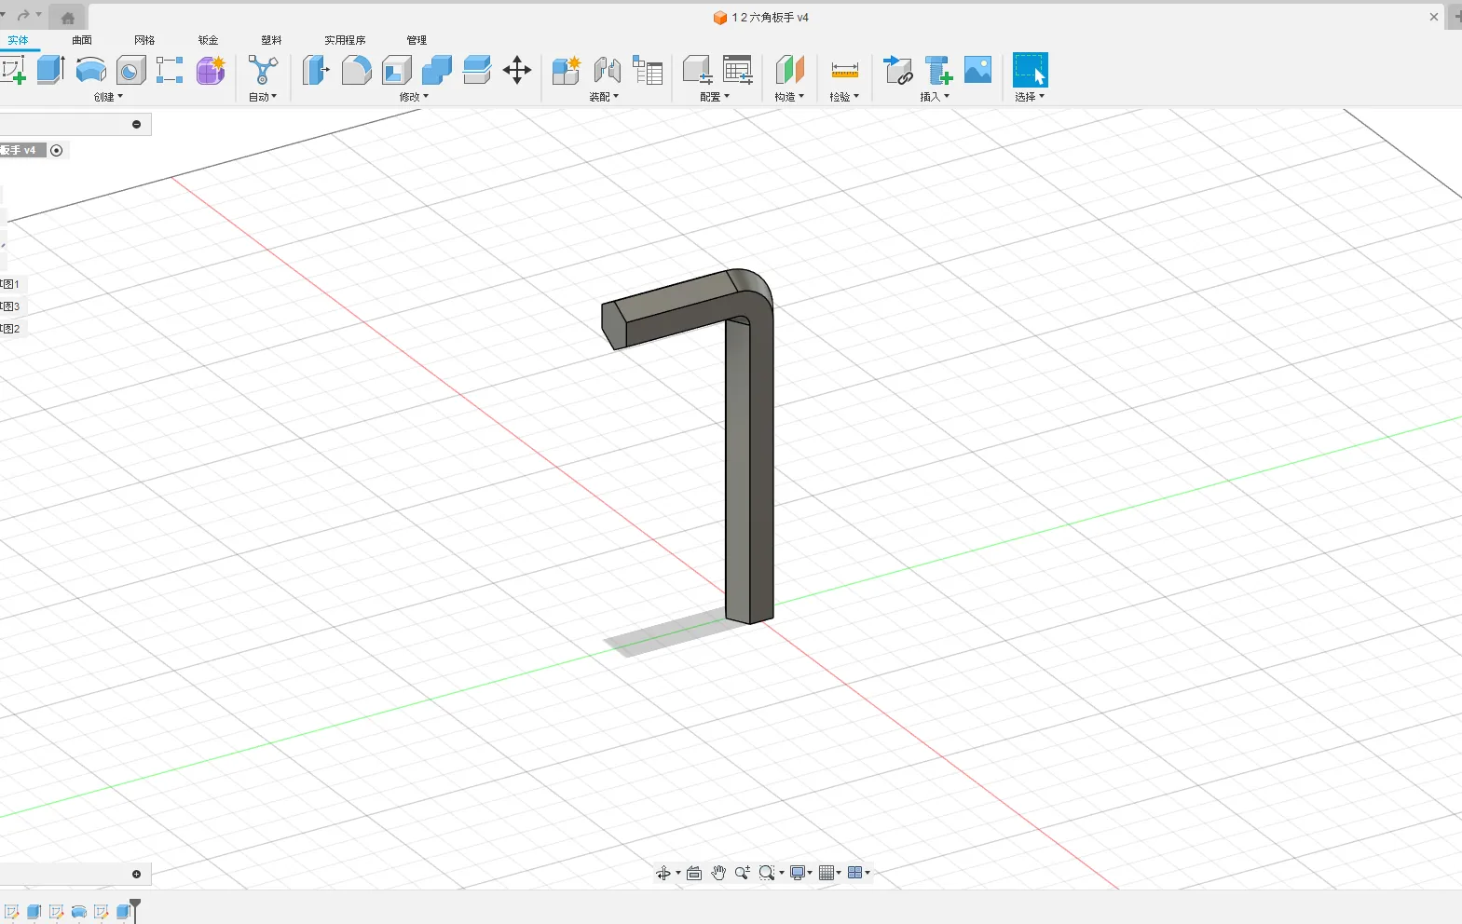
Task: Click the Look At camera icon
Action: (694, 873)
